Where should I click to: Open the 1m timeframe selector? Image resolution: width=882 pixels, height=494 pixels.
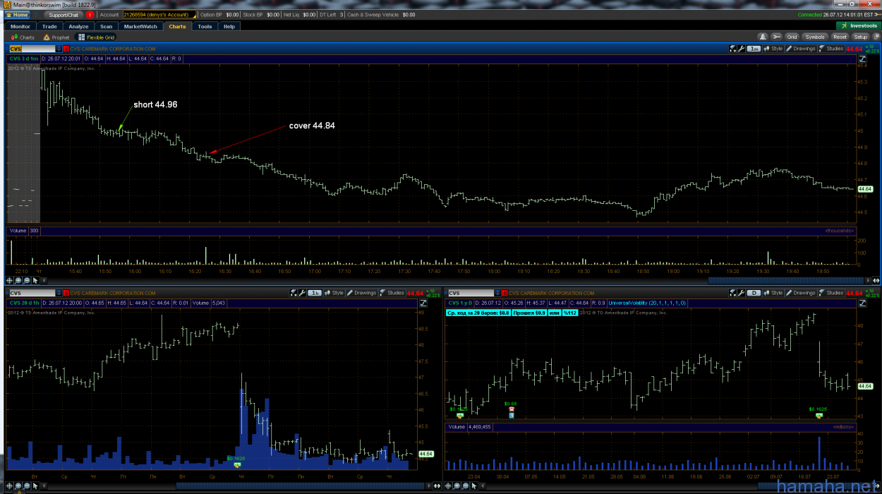click(x=754, y=49)
